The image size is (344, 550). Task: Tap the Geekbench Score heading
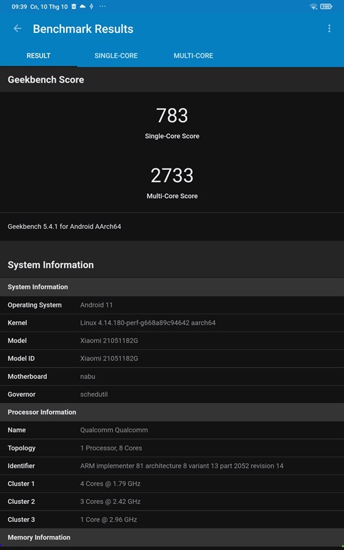pyautogui.click(x=45, y=80)
